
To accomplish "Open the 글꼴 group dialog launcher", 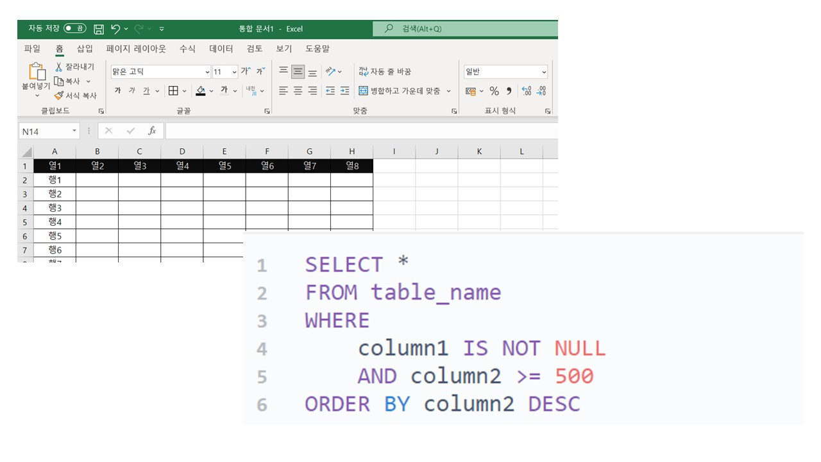I will [x=267, y=111].
